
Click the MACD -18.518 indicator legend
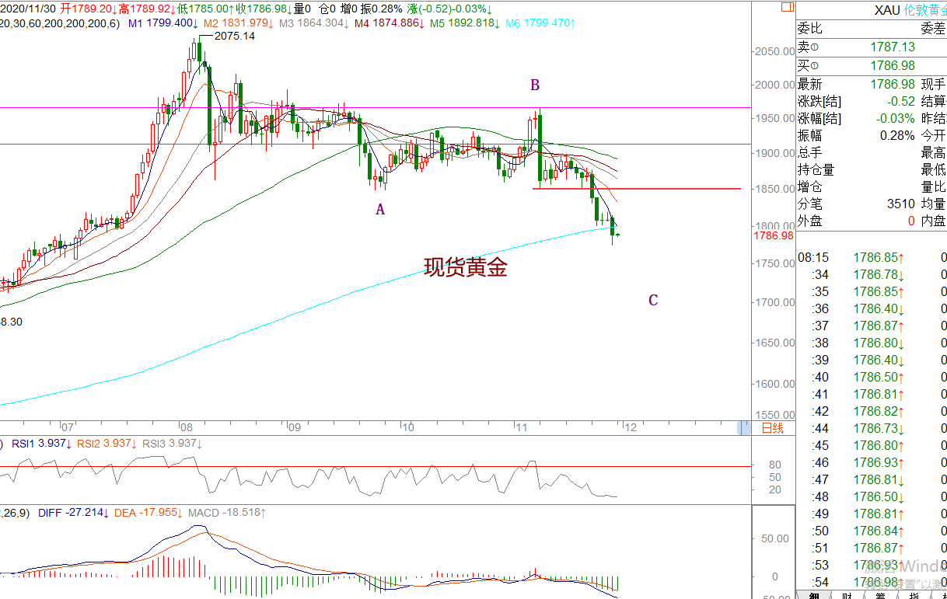pos(226,513)
